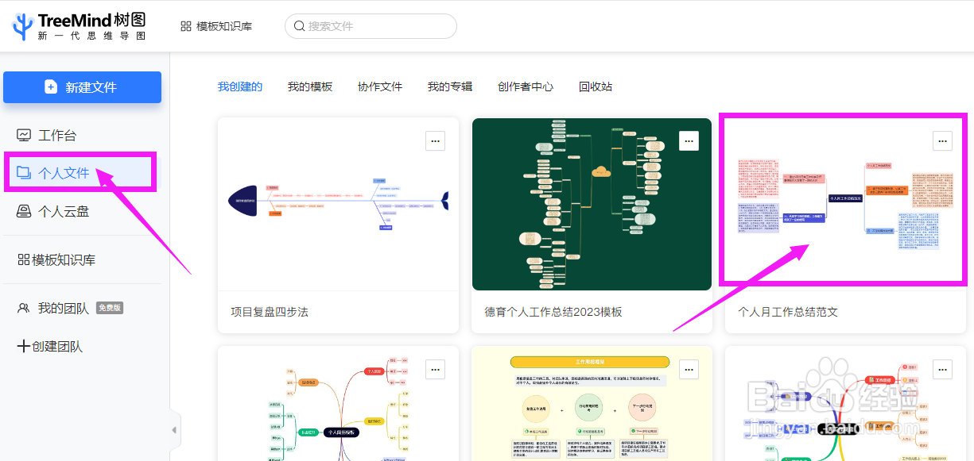Click the 免费版 badge
This screenshot has height=461, width=974.
[x=110, y=308]
